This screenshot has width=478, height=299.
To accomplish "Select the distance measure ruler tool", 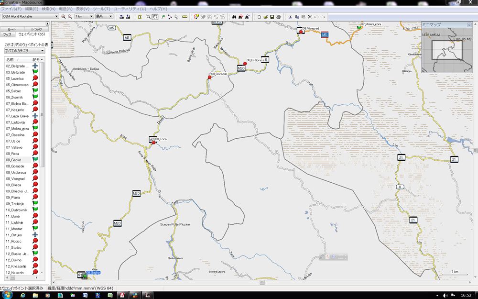I will click(x=185, y=16).
